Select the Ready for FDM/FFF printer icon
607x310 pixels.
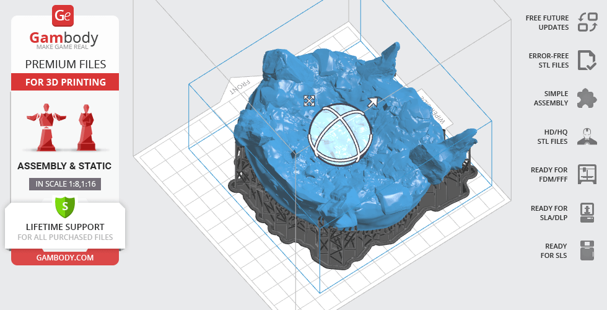tap(587, 174)
